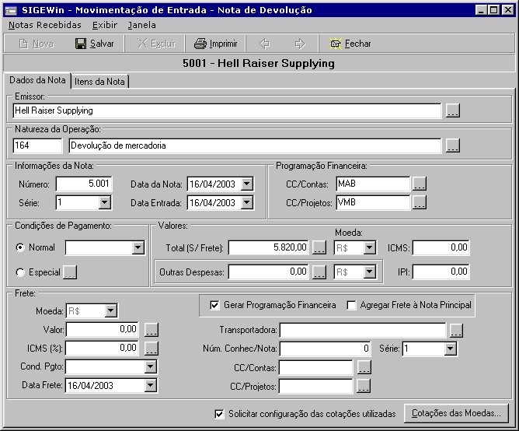The width and height of the screenshot is (519, 431).
Task: Click Outras Despesas value field
Action: (269, 272)
